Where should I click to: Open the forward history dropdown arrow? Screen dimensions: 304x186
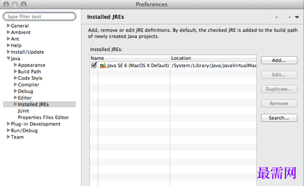point(290,17)
